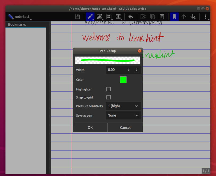Open the Pressure sensitivity dropdown
The width and height of the screenshot is (216, 176).
(x=123, y=106)
